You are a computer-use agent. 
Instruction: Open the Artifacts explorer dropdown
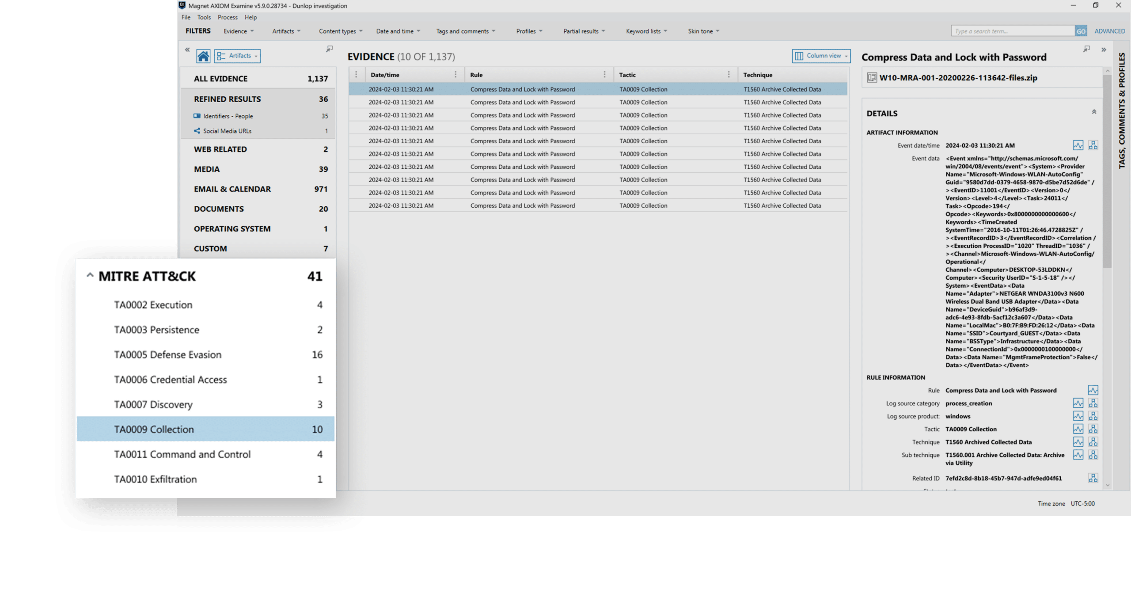pos(237,56)
